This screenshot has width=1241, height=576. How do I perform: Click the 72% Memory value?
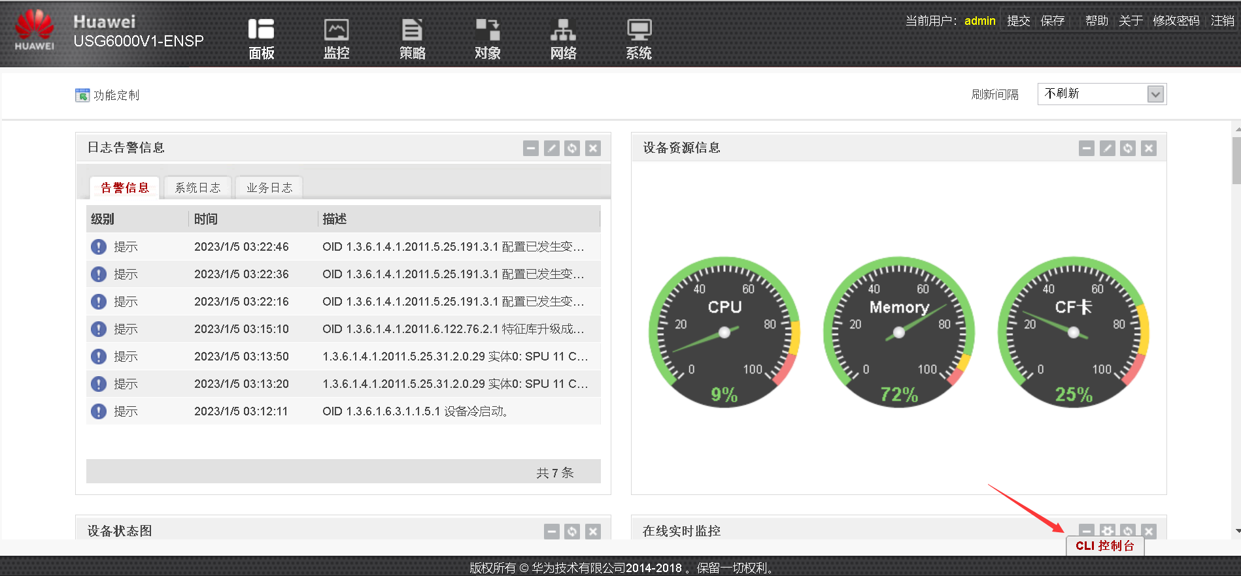(x=899, y=394)
